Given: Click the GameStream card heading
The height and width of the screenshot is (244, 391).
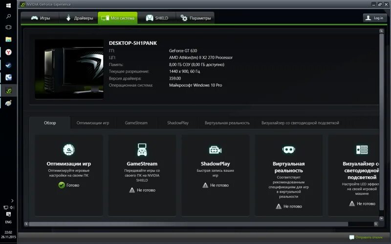Looking at the screenshot, I should click(x=142, y=163).
